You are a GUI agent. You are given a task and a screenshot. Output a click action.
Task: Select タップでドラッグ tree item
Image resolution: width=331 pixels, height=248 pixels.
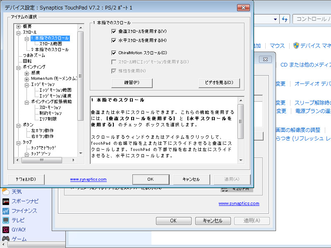(x=43, y=148)
